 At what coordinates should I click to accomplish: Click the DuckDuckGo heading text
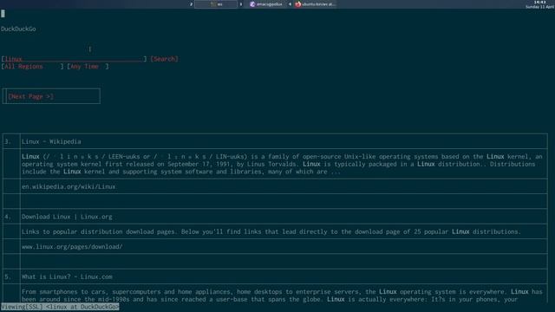coord(18,29)
